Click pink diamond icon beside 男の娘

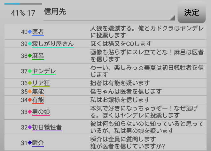(30, 112)
